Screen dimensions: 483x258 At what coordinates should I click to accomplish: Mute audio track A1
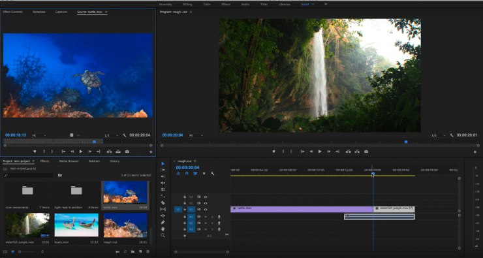(206, 217)
